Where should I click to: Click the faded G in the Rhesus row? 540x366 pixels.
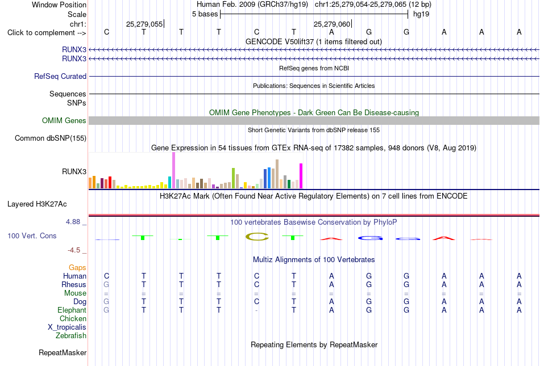106,284
